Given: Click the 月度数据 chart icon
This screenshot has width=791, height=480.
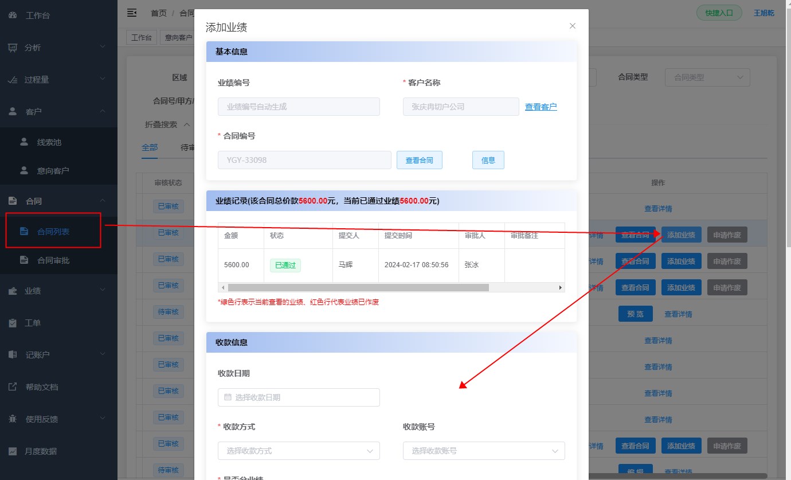Looking at the screenshot, I should 12,451.
